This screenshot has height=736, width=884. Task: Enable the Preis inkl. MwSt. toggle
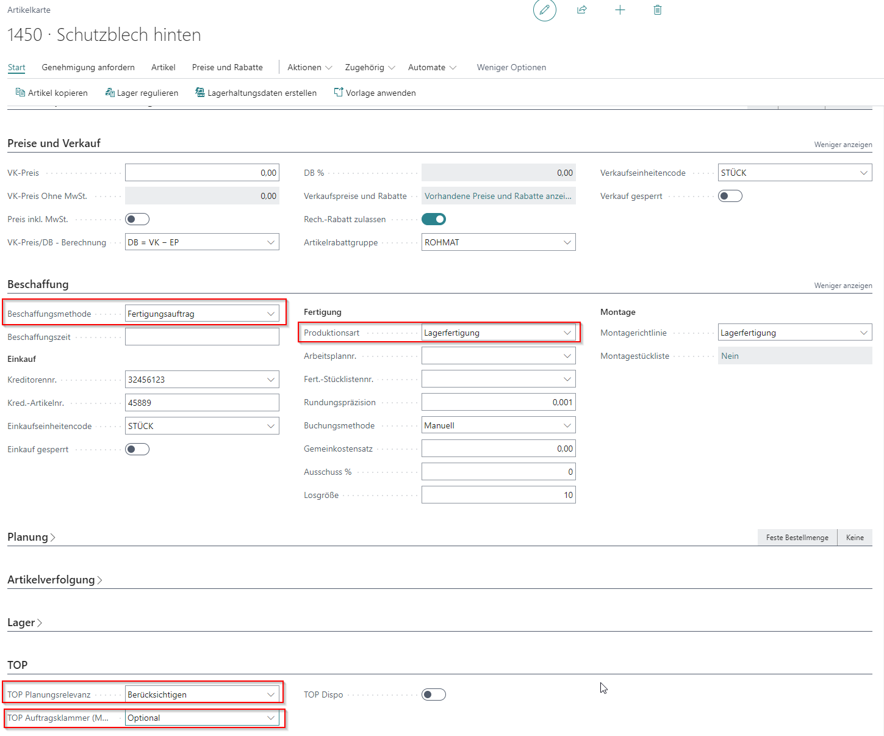(x=137, y=219)
